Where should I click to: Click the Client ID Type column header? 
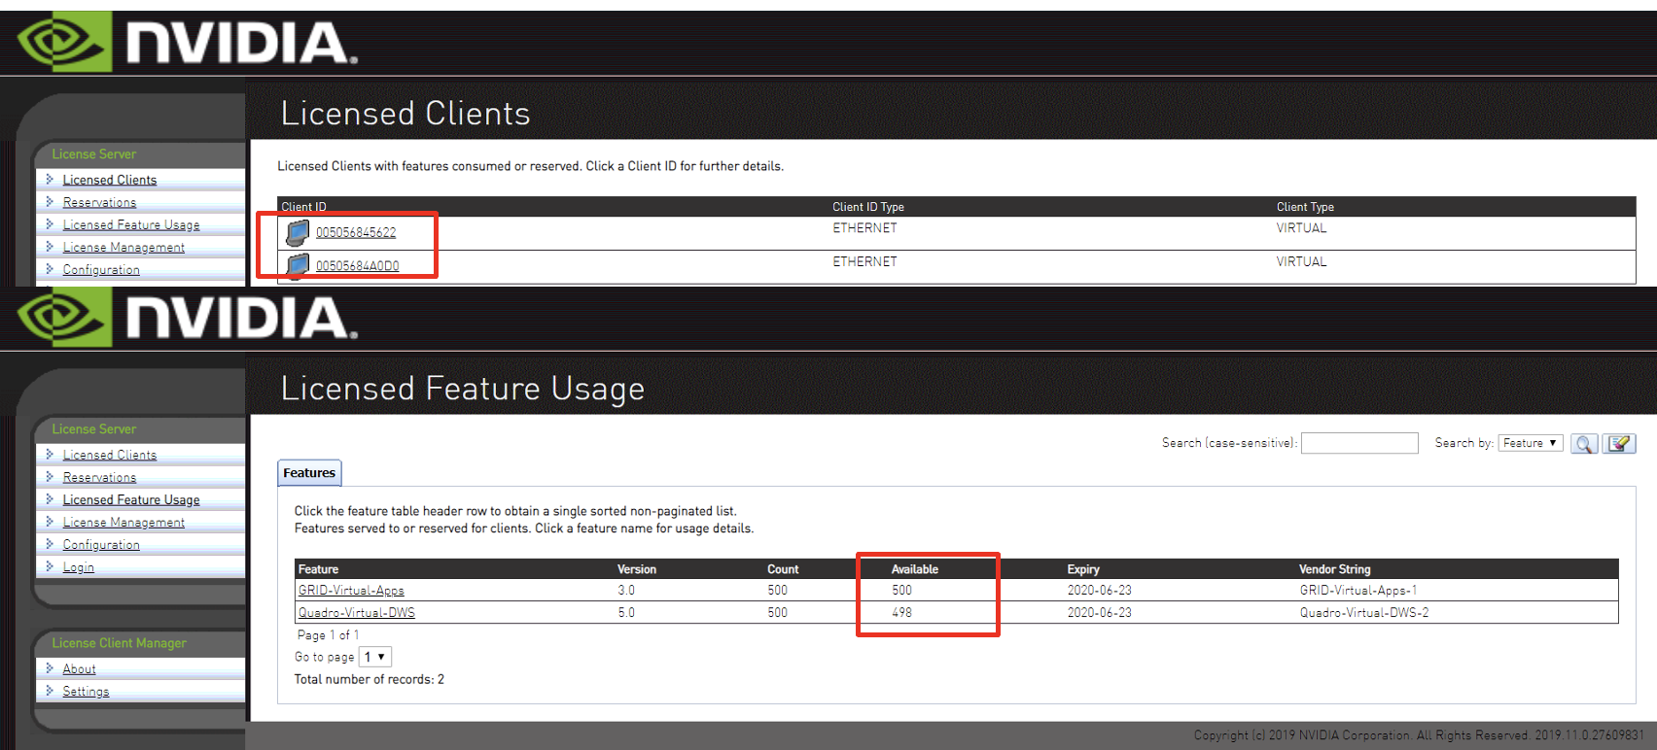coord(868,207)
